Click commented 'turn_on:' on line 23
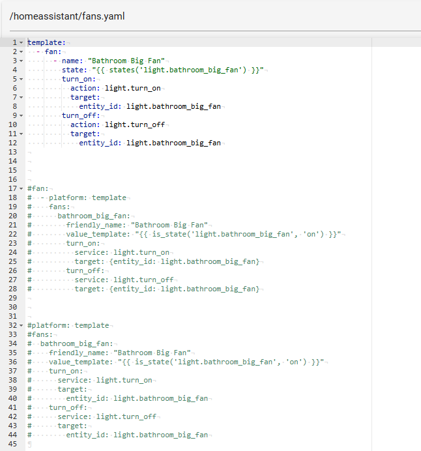The height and width of the screenshot is (451, 421). pyautogui.click(x=83, y=243)
